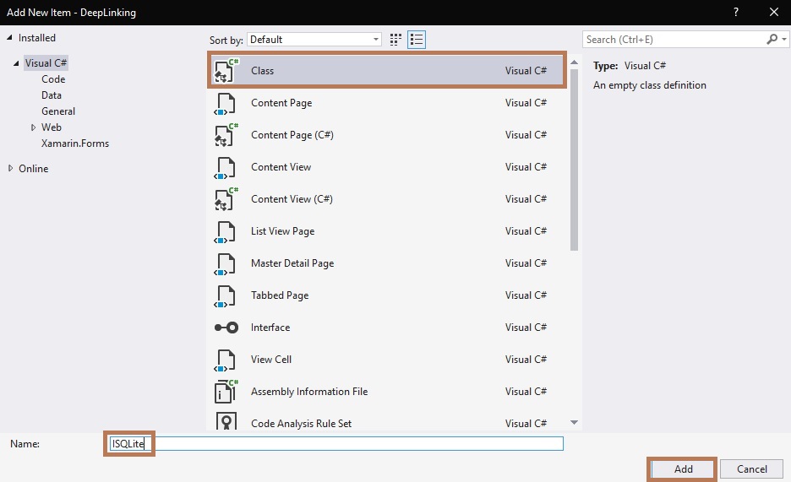The image size is (791, 482).
Task: Click the template list scroll down arrow
Action: 574,422
